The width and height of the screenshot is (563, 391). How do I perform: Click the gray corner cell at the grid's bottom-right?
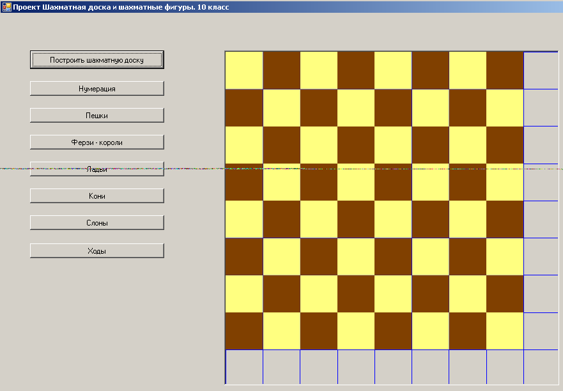pos(541,367)
